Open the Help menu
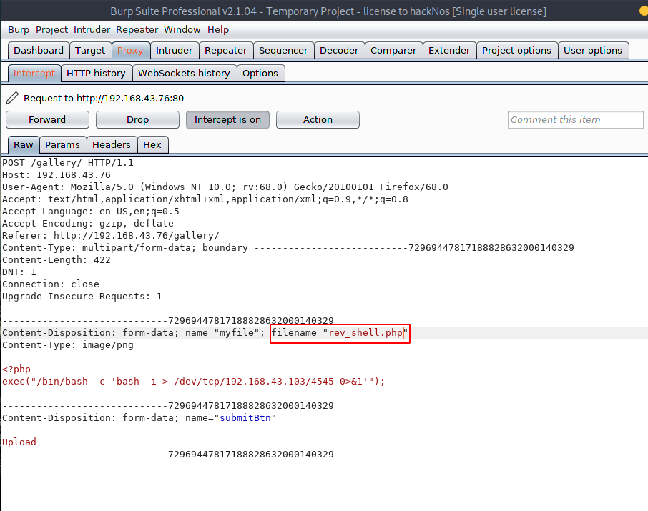Screen dimensions: 648x511 click(218, 30)
